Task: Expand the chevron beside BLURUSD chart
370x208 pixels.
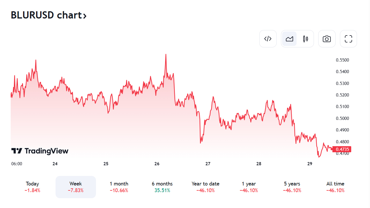Action: pos(85,16)
